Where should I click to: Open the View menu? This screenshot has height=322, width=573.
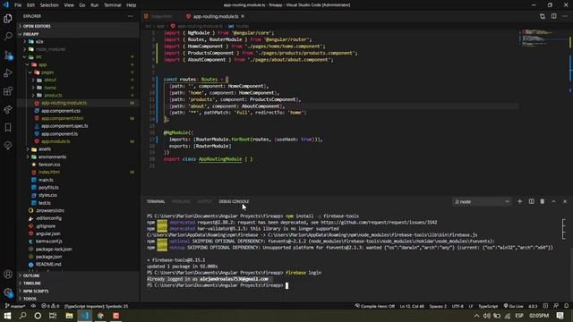(x=69, y=5)
